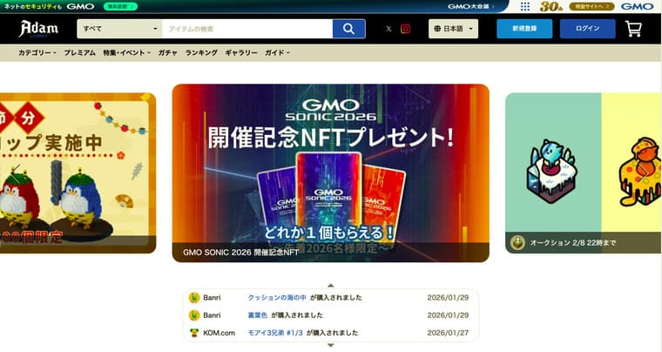Expand the カテゴリー menu

(37, 53)
